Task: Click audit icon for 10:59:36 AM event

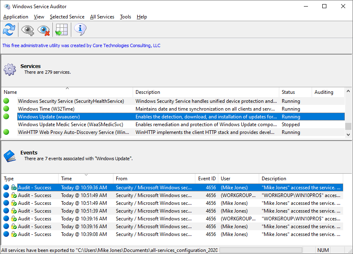Action: pos(14,187)
